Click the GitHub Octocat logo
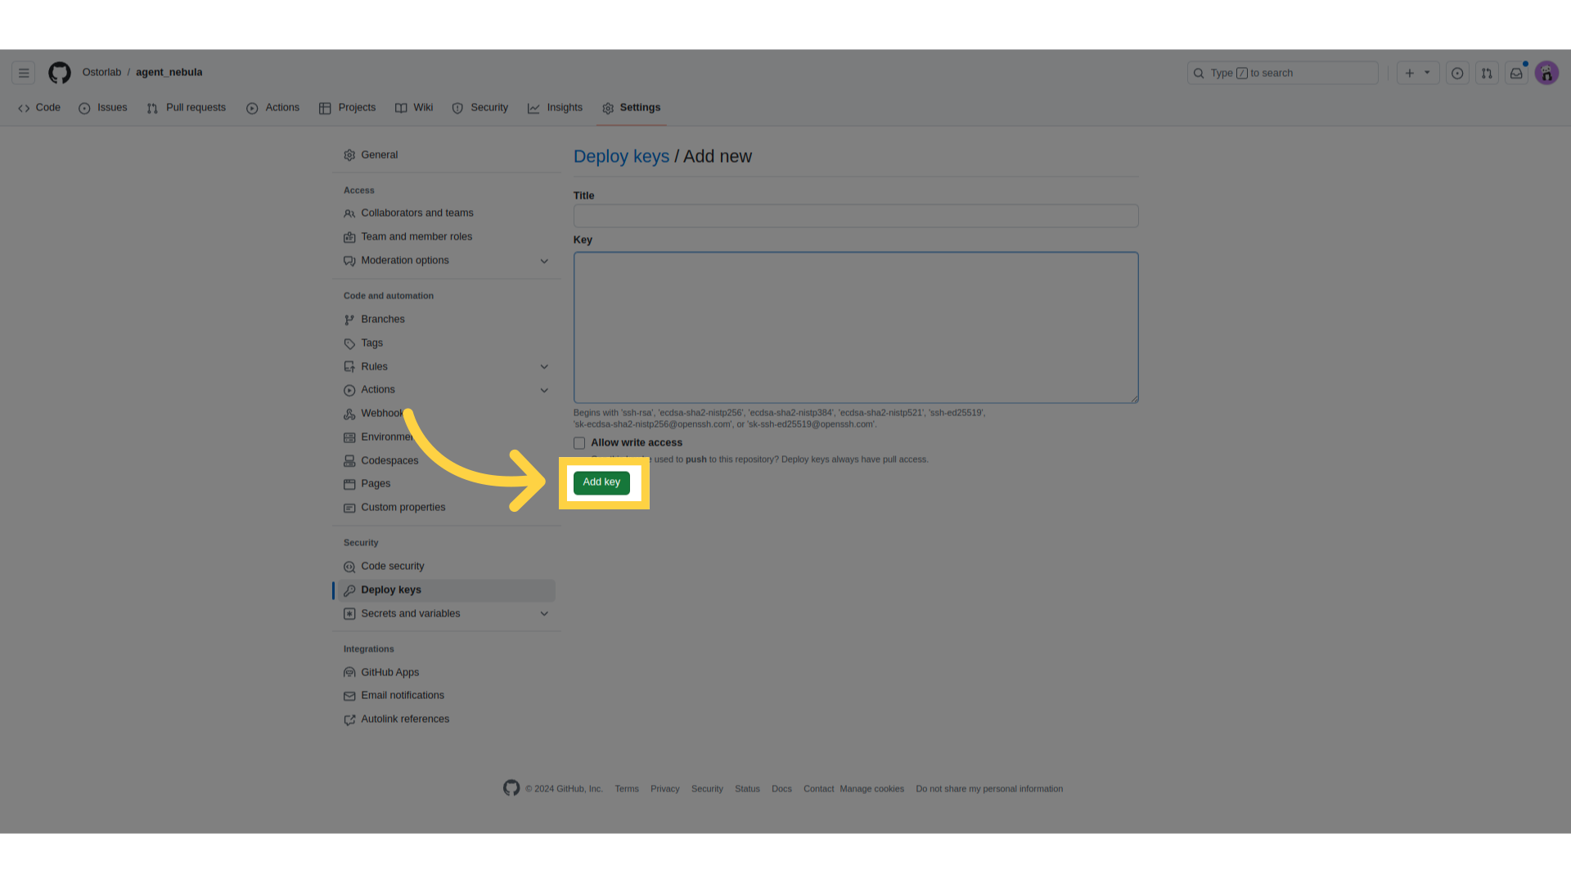 60,73
